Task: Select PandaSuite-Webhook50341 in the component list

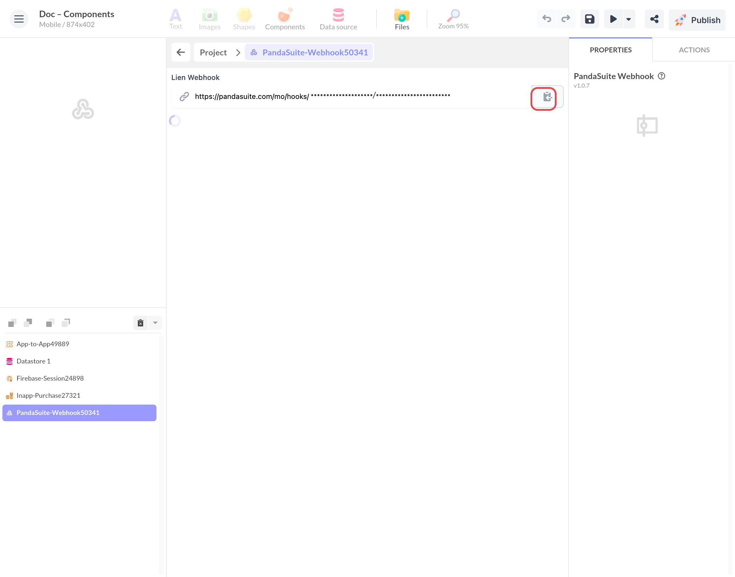Action: 79,413
